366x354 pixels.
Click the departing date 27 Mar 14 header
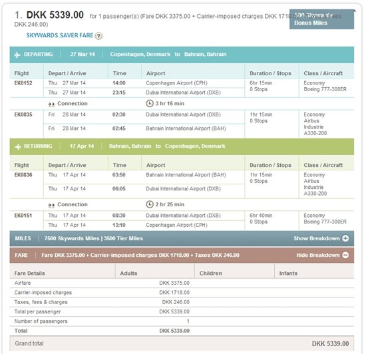pyautogui.click(x=83, y=55)
